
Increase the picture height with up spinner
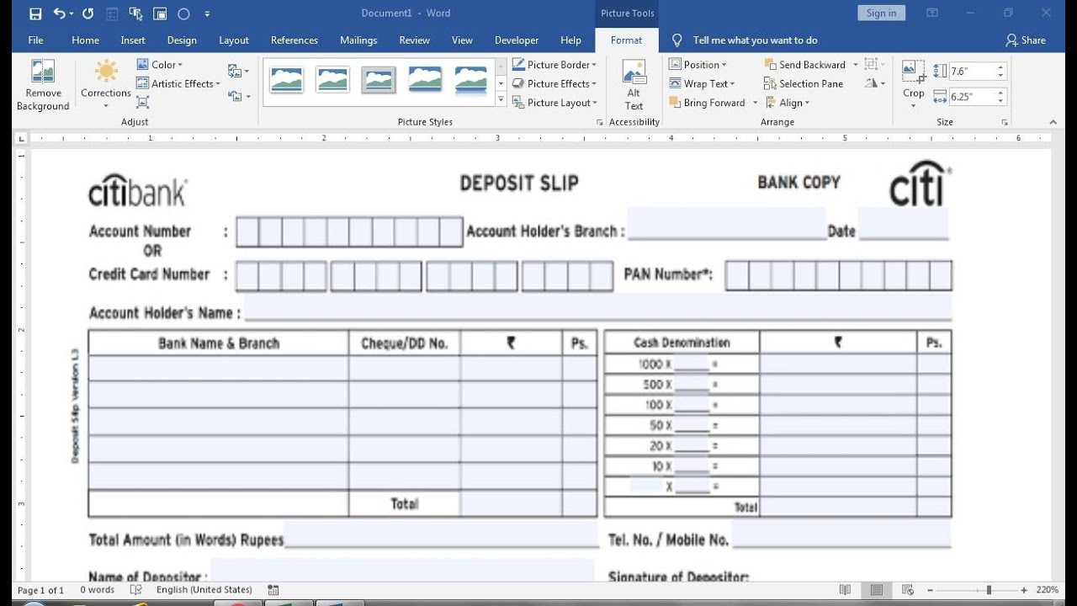click(1000, 68)
